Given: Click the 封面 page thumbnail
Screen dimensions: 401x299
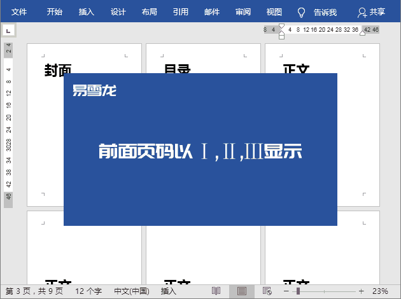Looking at the screenshot, I should tap(45, 125).
